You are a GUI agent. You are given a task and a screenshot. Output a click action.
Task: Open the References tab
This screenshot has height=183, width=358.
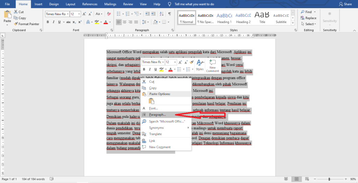[90, 4]
